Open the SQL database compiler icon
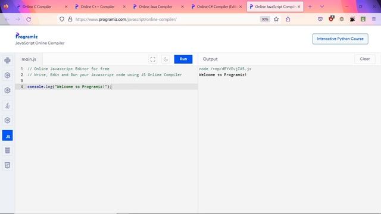Screen dimensions: 381x214 (x=7, y=150)
